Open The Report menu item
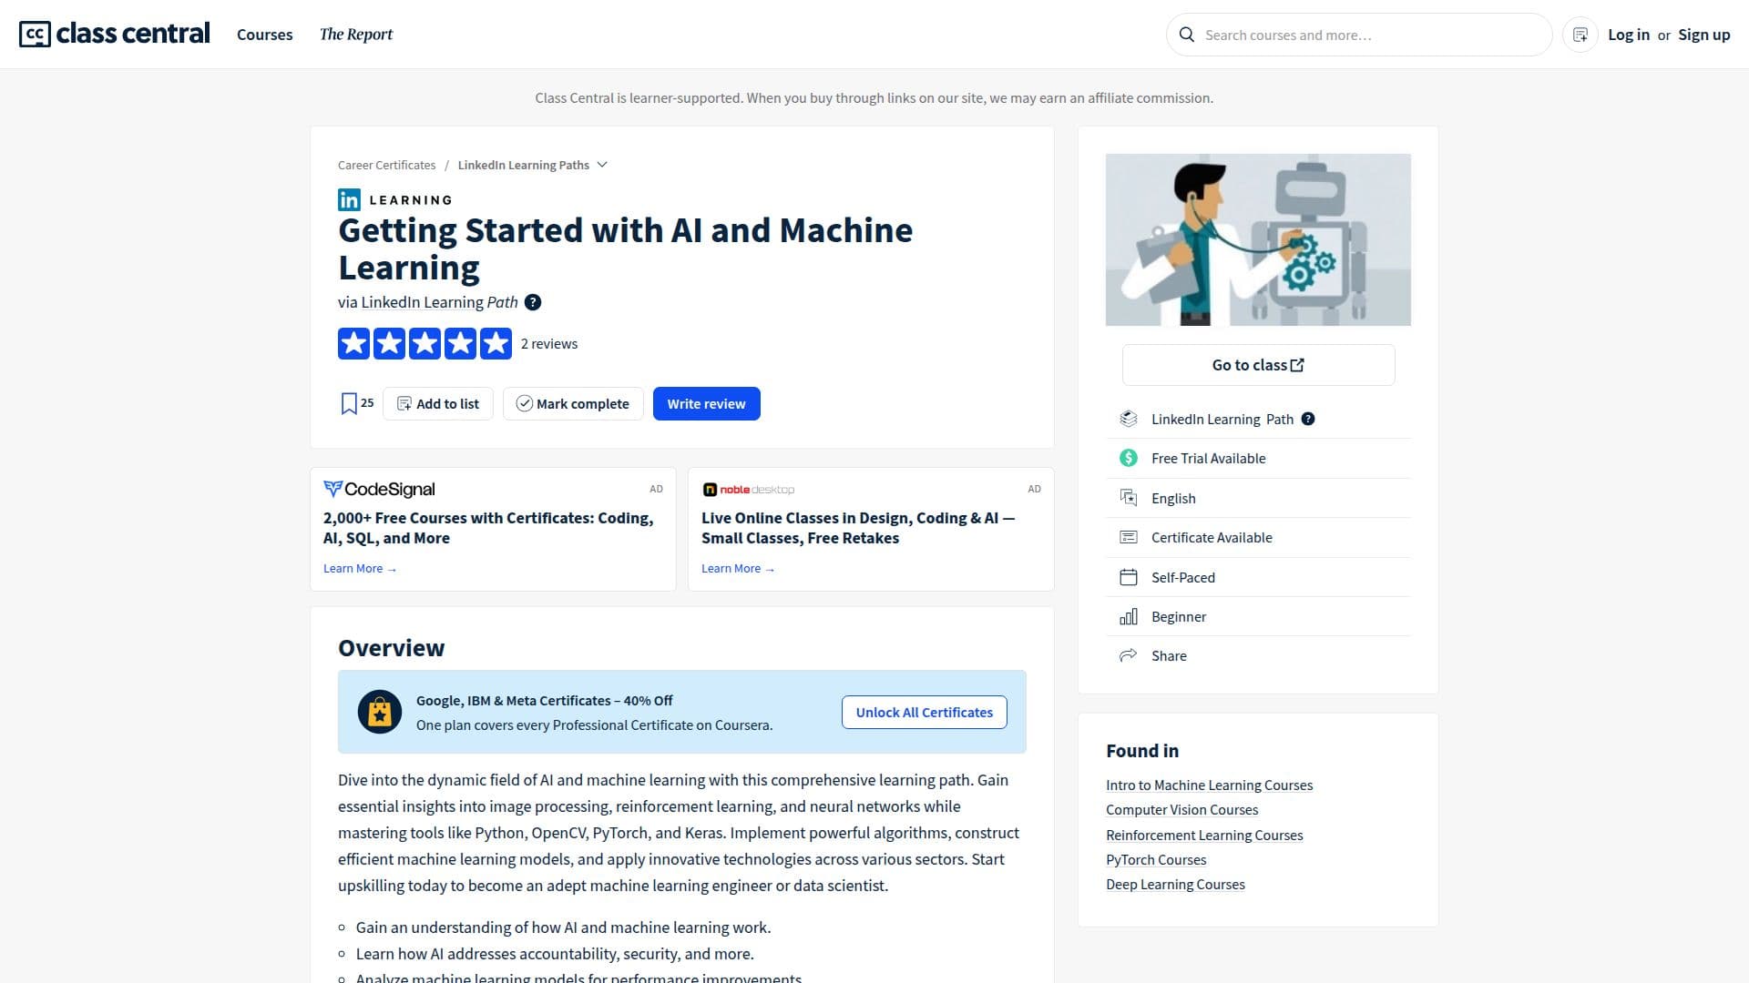Image resolution: width=1749 pixels, height=983 pixels. point(356,35)
